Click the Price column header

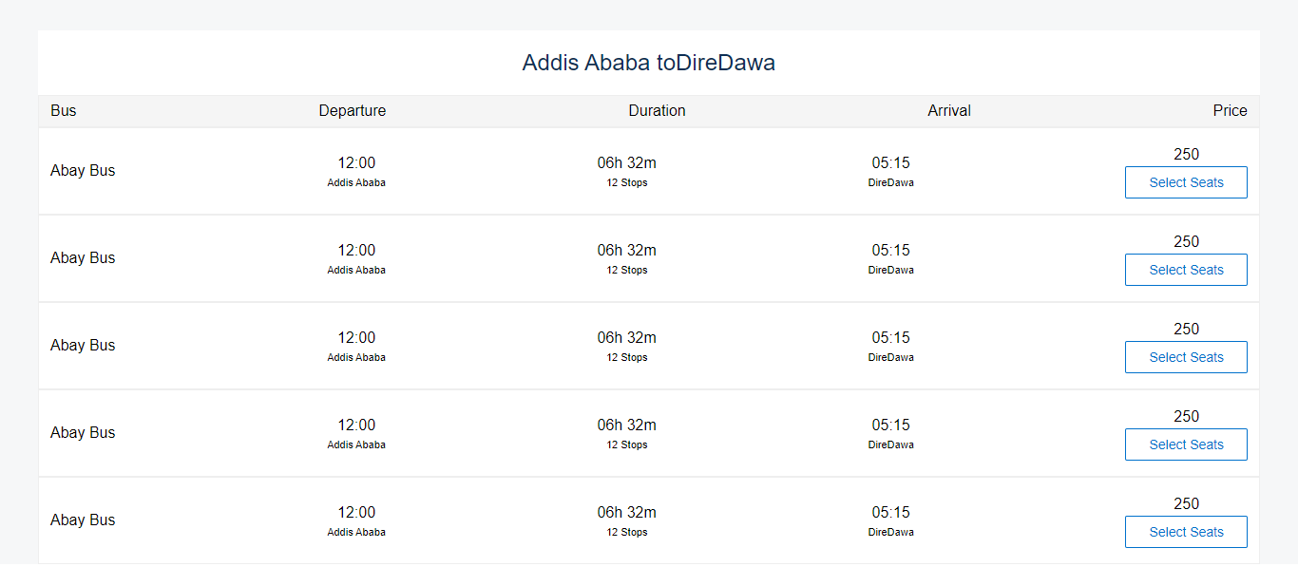click(1230, 110)
